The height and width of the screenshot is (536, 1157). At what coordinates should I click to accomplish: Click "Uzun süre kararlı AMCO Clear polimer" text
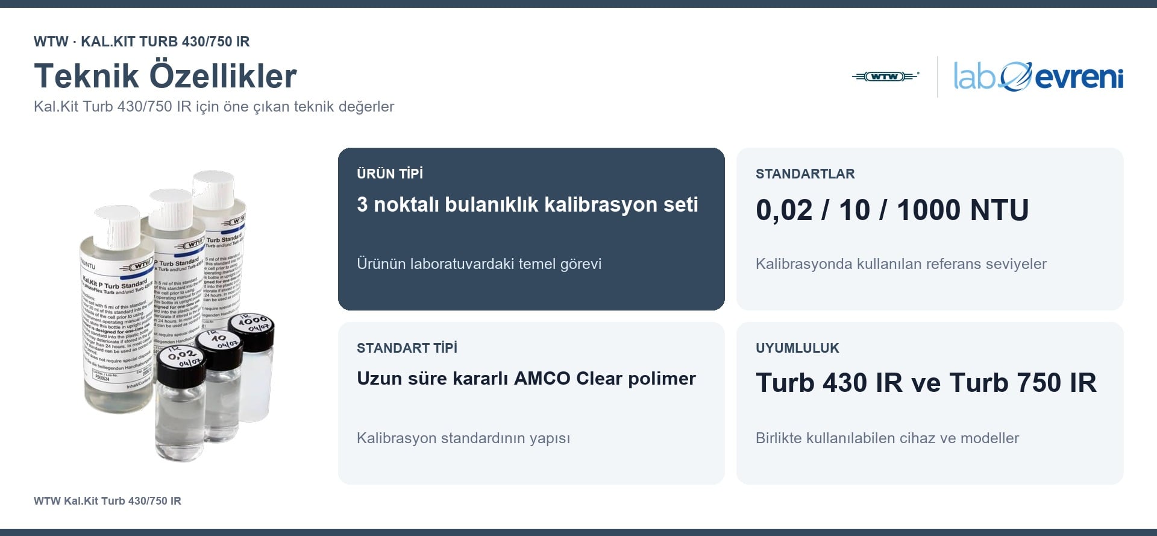pos(526,379)
